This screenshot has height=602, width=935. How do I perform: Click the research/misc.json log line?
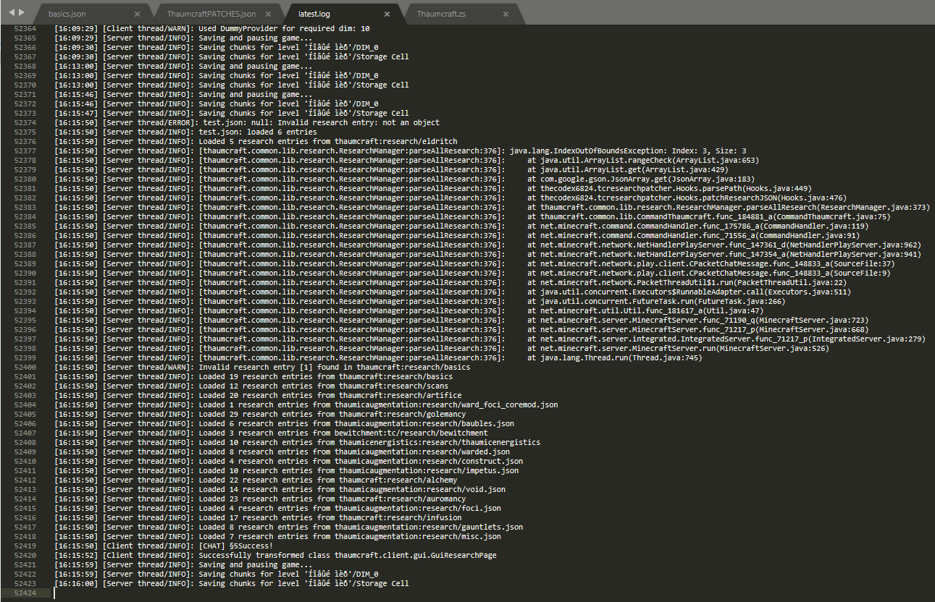[x=277, y=536]
